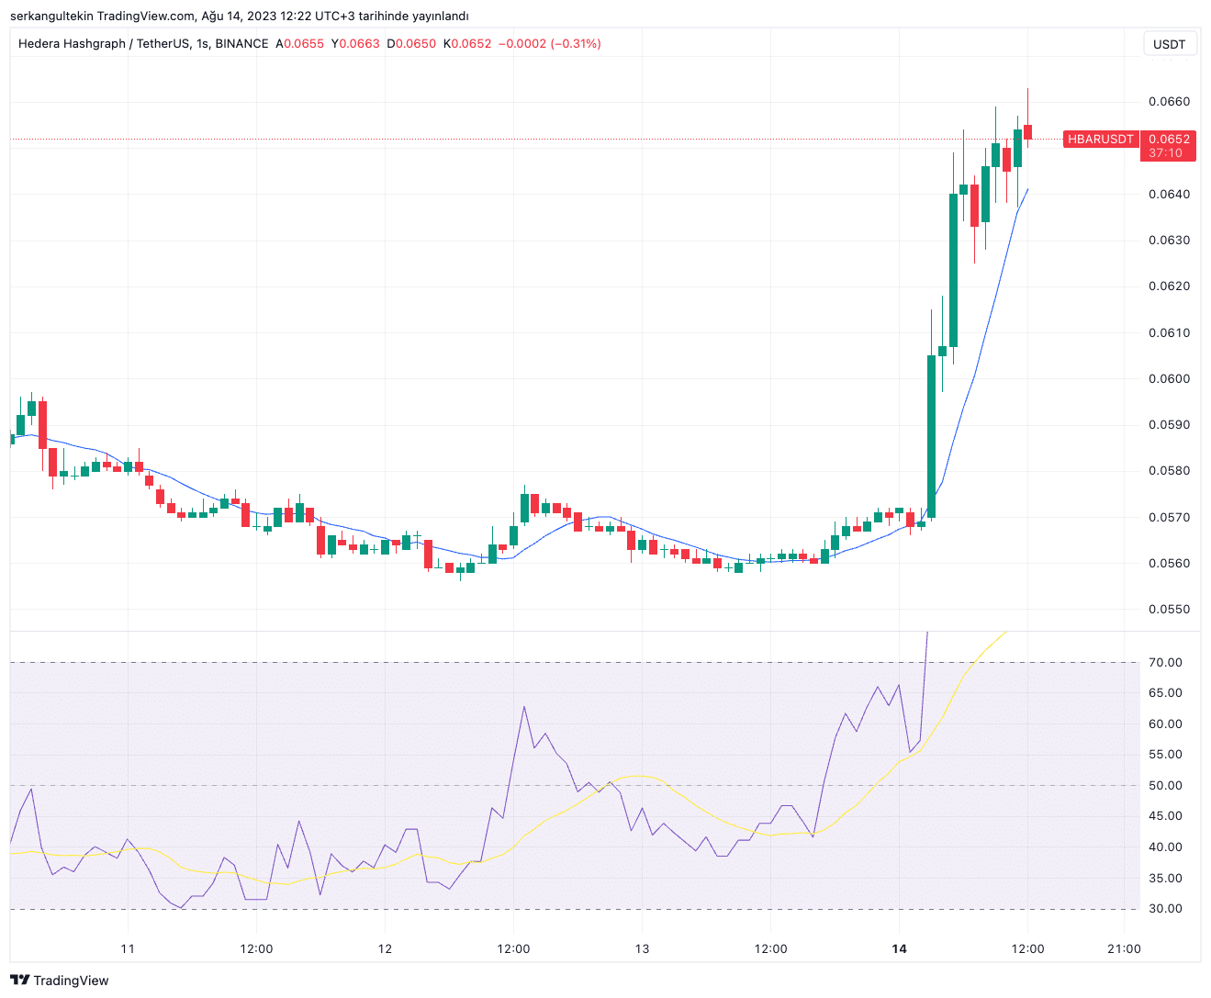Open the USDT currency selector

[1170, 44]
